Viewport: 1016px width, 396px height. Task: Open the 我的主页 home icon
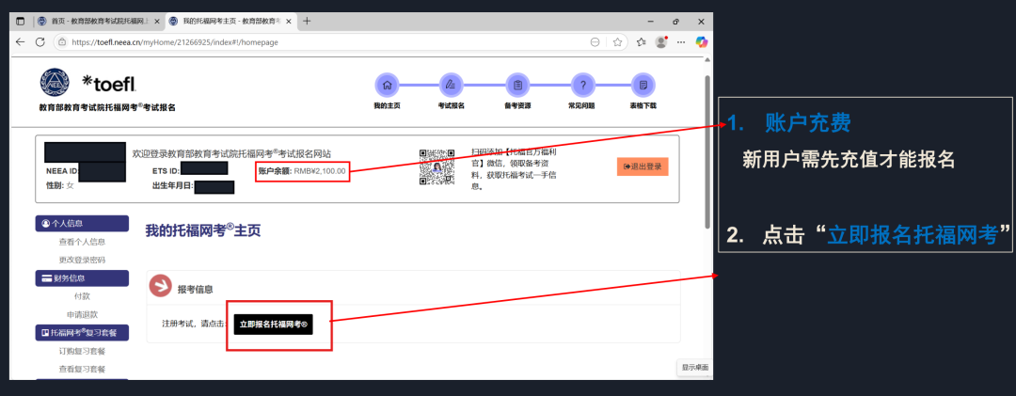[387, 85]
